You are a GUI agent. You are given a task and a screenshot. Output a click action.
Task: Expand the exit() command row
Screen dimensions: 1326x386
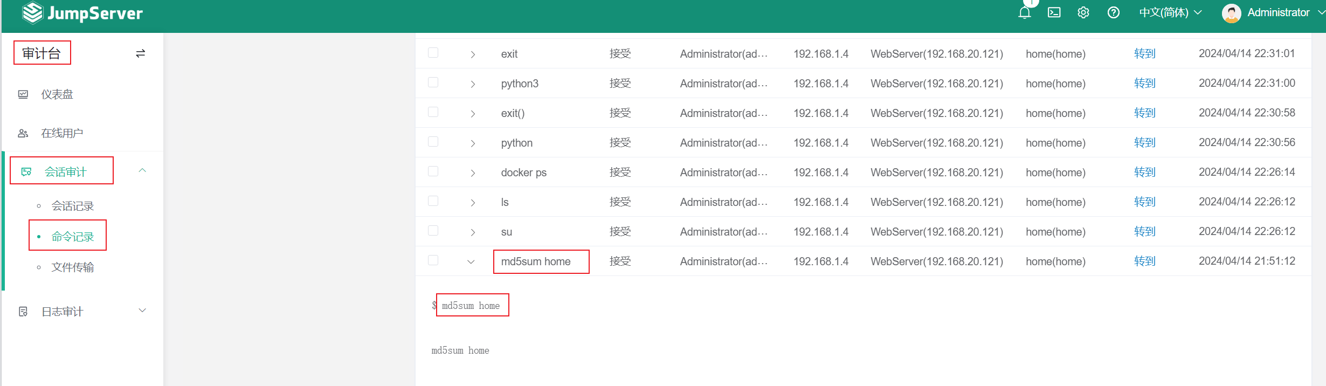tap(473, 113)
